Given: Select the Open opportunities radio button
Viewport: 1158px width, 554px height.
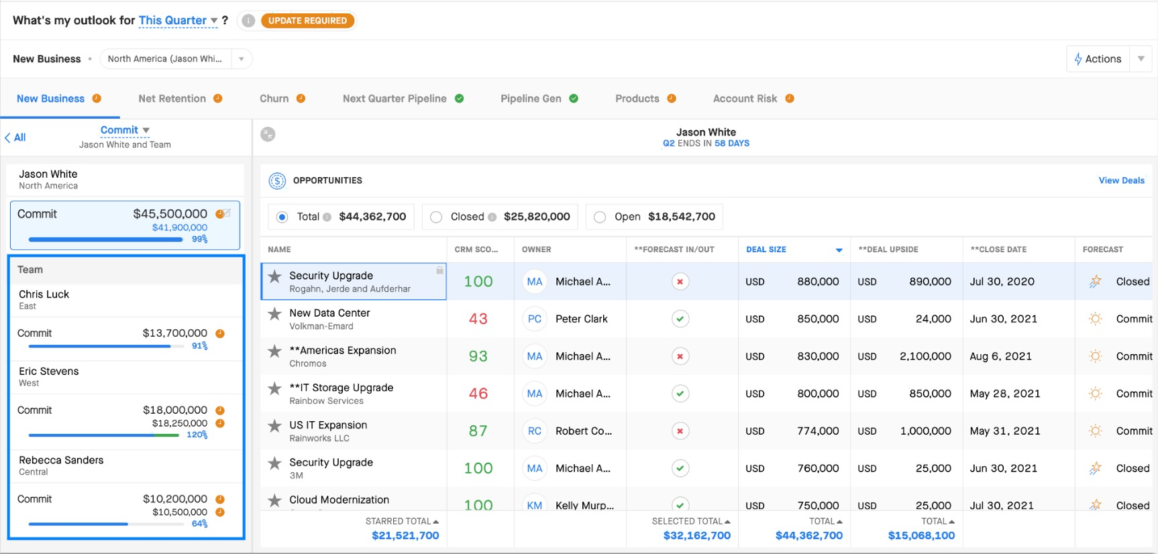Looking at the screenshot, I should tap(600, 217).
